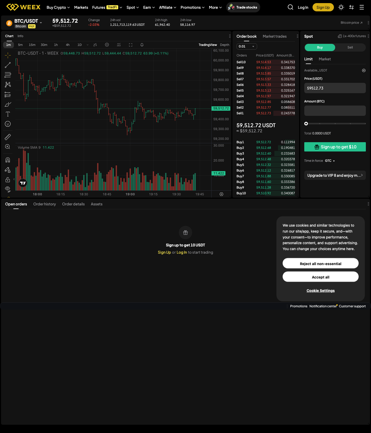Viewport: 371px width, 433px height.
Task: Expand more chart intervals chevron
Action: point(88,45)
